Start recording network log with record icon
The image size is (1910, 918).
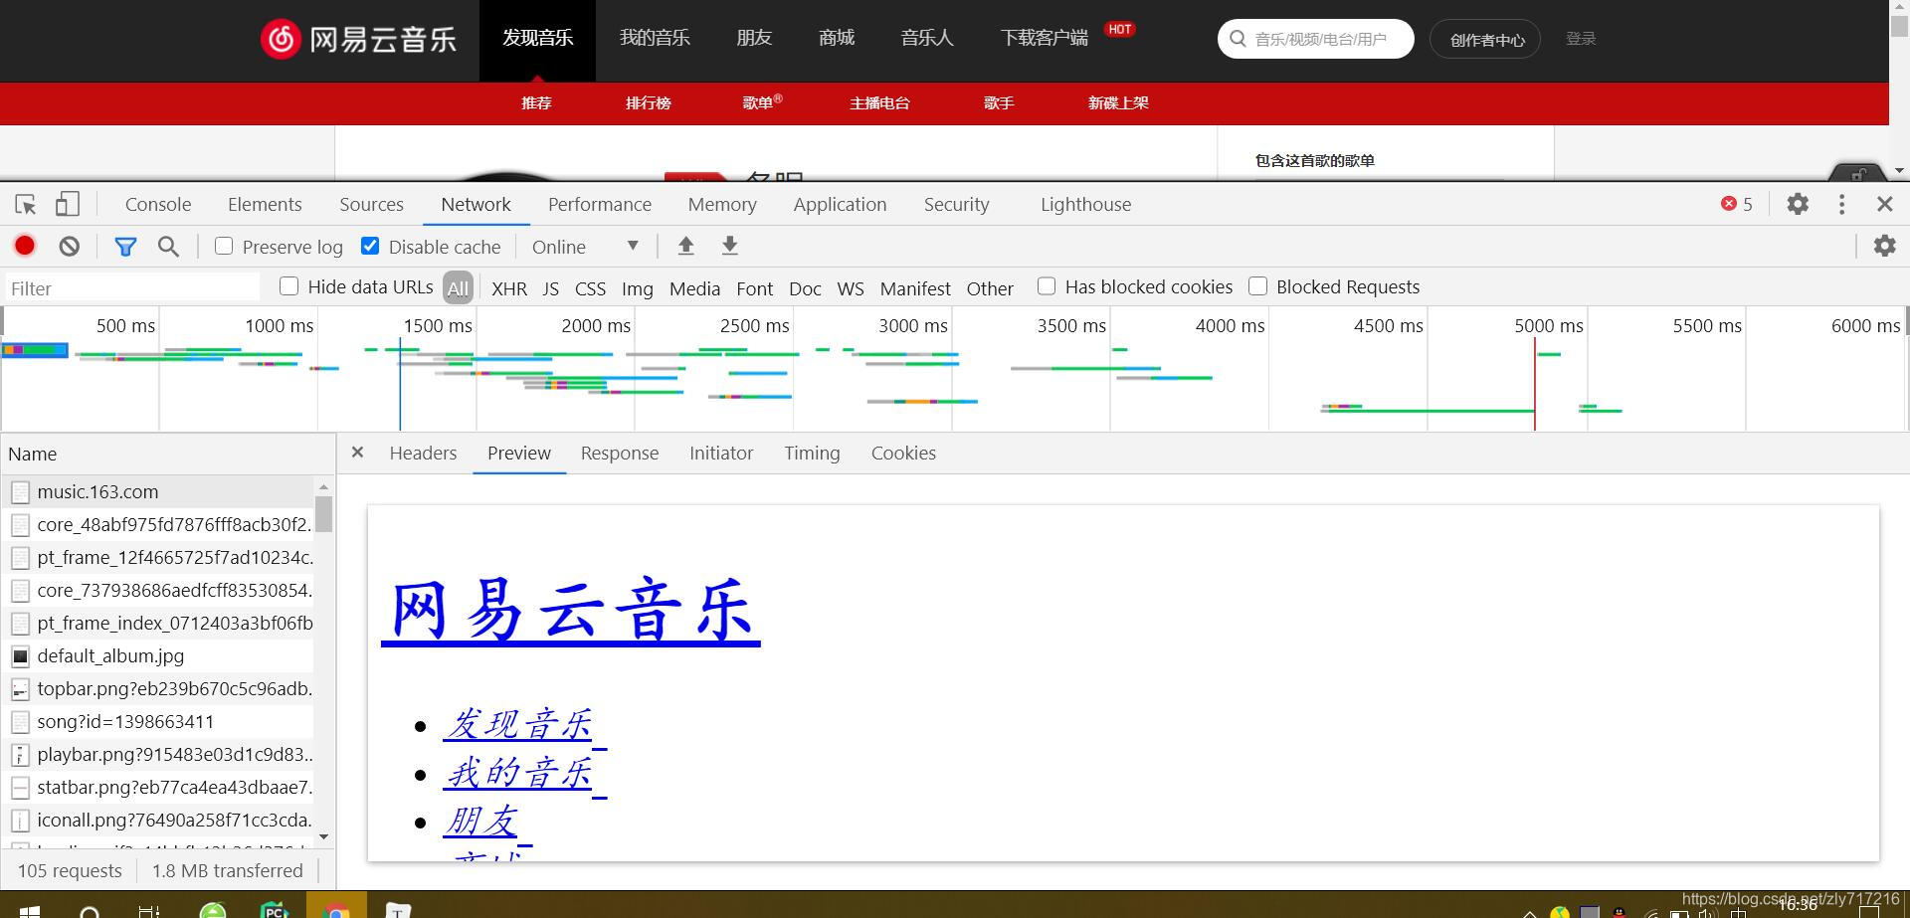tap(25, 246)
